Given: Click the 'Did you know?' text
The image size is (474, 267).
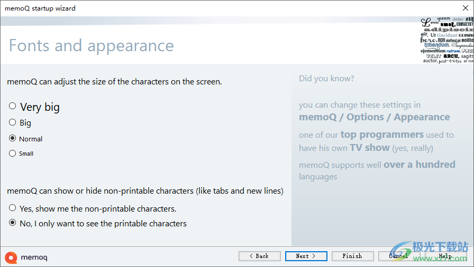Looking at the screenshot, I should coord(326,78).
